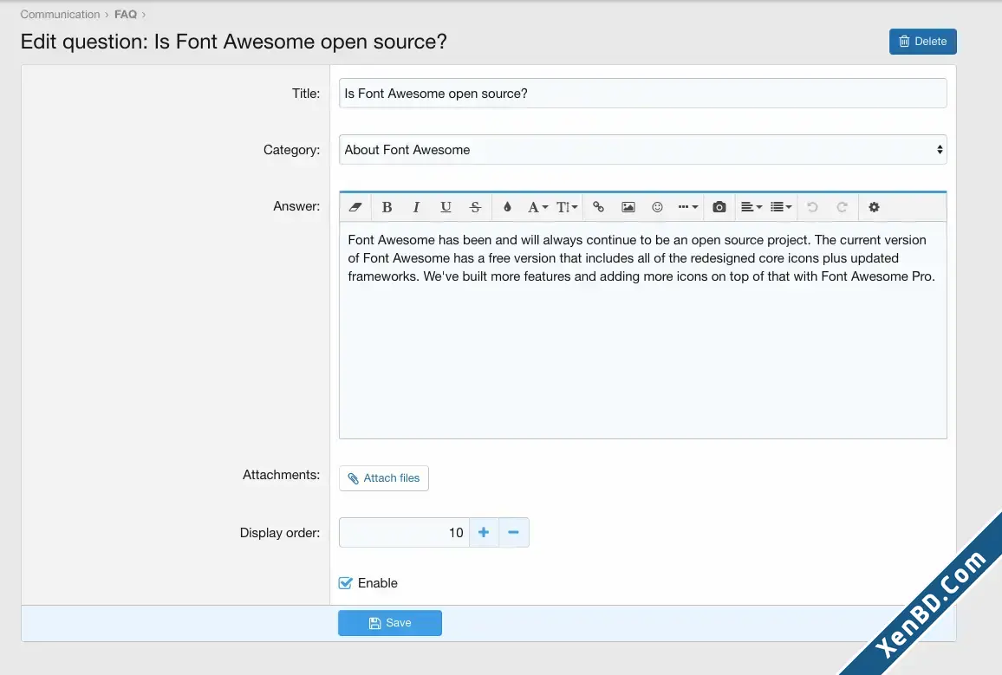Click the gear toggle BB code icon

[x=874, y=207]
